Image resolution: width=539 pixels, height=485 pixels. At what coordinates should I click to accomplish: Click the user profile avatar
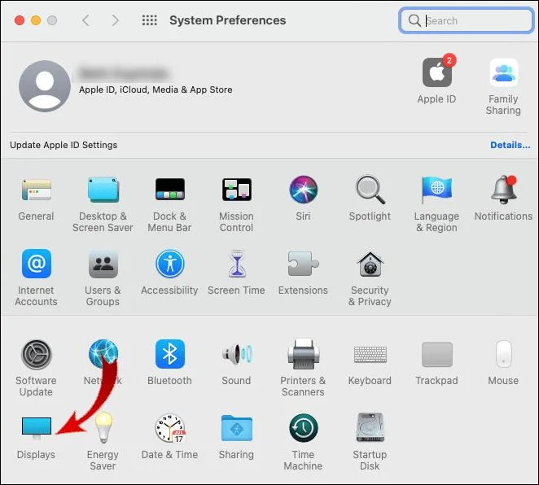click(45, 86)
